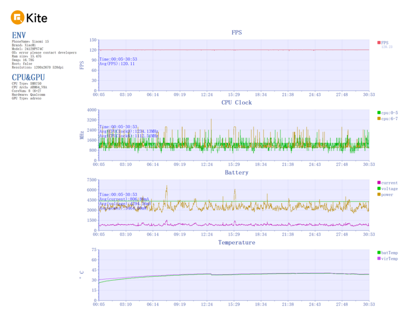Click the red FPS legend swatch
Screen dimensions: 413x331
point(379,43)
